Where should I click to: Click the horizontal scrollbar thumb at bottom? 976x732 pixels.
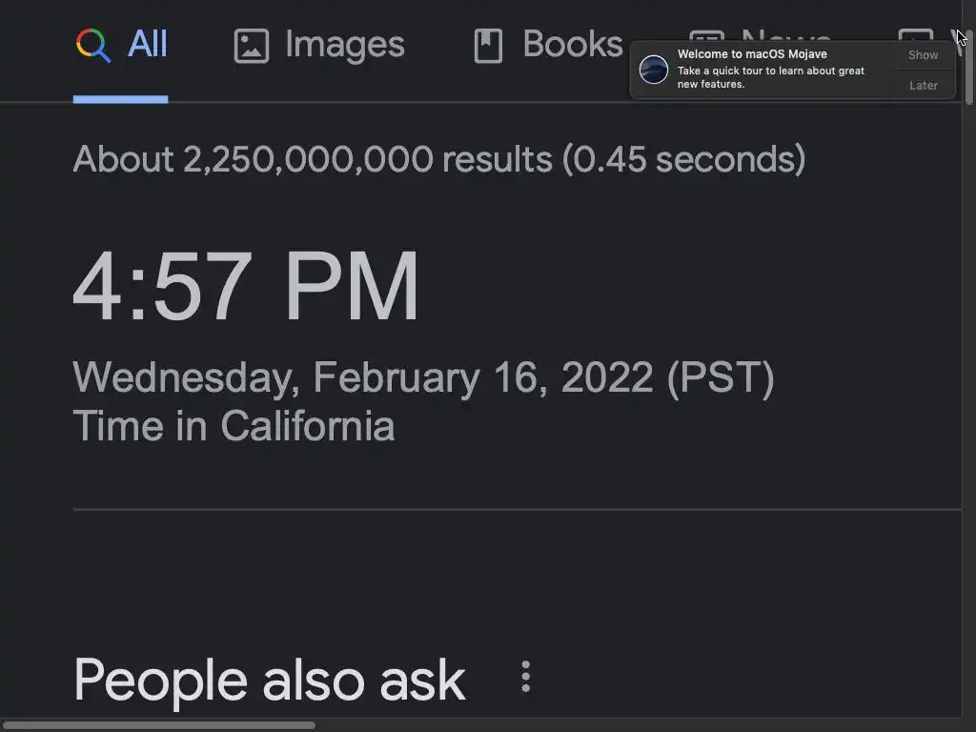157,725
